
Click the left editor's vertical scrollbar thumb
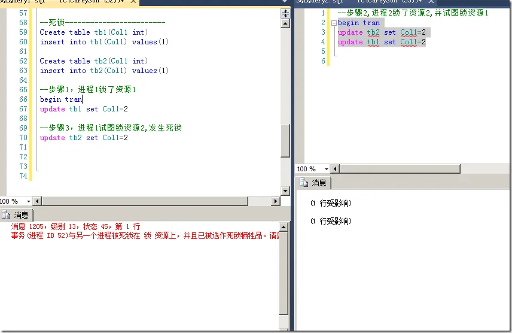(x=285, y=141)
